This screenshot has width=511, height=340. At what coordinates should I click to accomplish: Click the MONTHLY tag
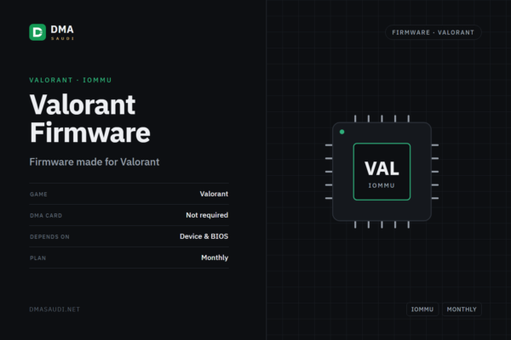click(x=462, y=309)
